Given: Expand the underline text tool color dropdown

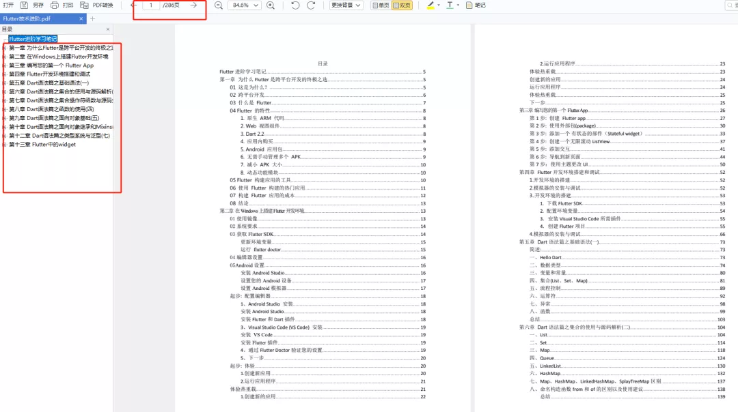Looking at the screenshot, I should [x=457, y=6].
